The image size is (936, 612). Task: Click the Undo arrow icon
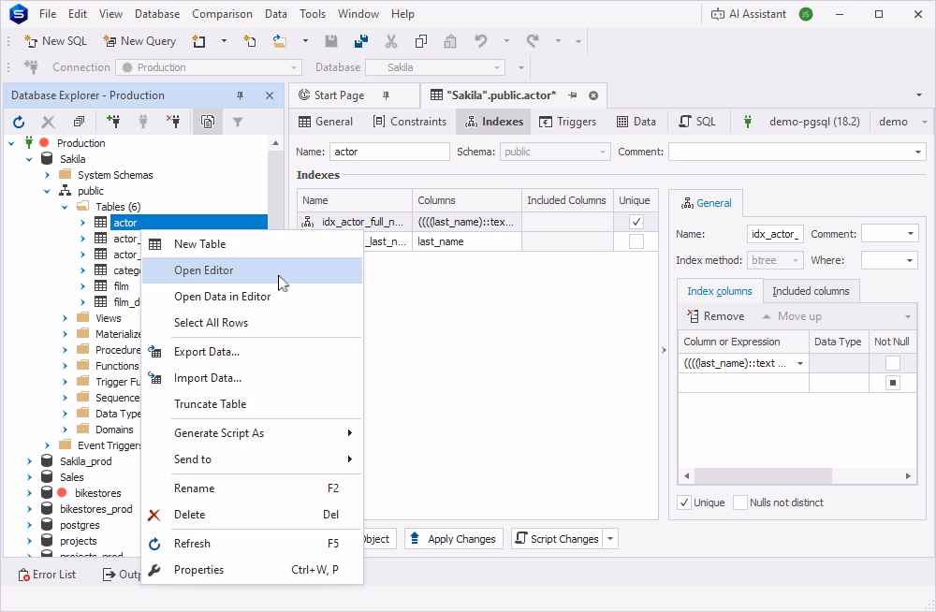coord(480,41)
